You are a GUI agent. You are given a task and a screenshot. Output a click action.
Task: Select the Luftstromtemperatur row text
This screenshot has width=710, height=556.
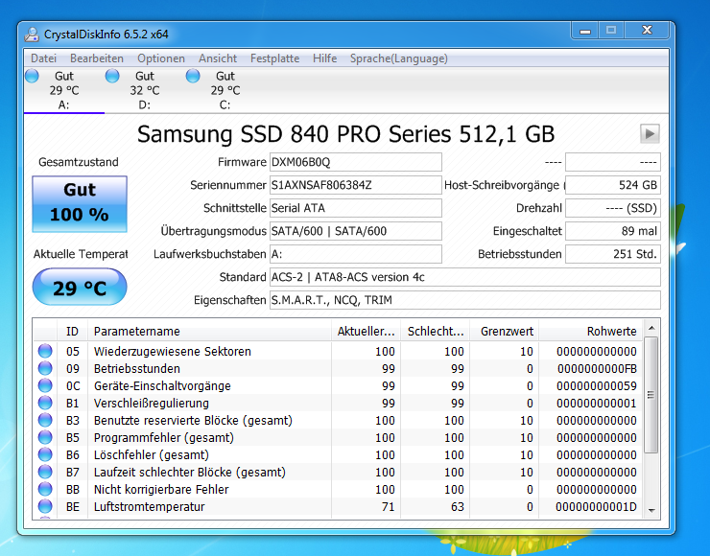pyautogui.click(x=150, y=507)
